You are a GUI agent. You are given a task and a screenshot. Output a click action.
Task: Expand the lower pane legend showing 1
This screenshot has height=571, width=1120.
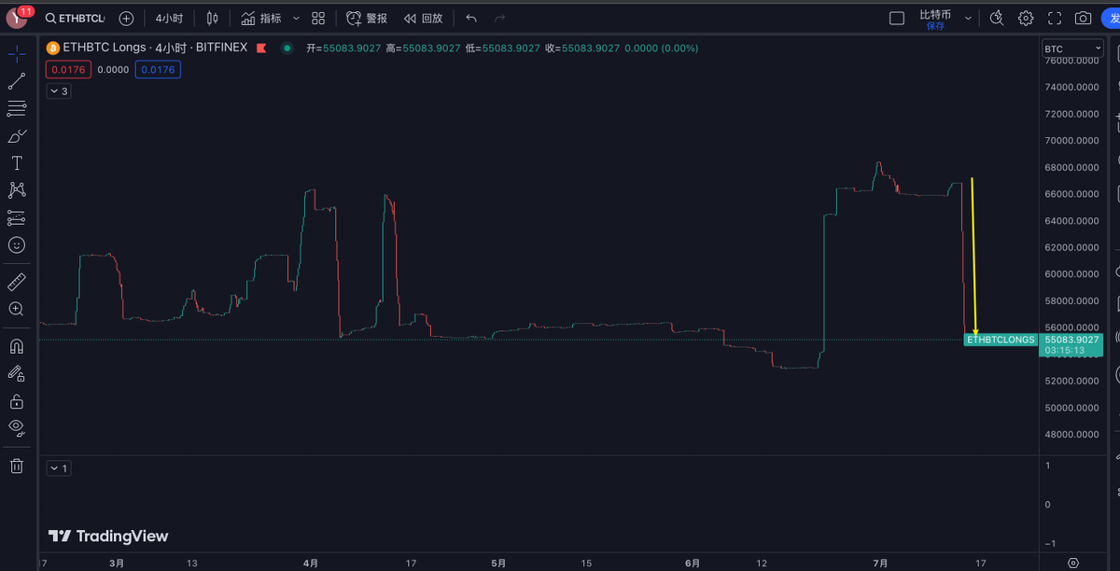[59, 467]
